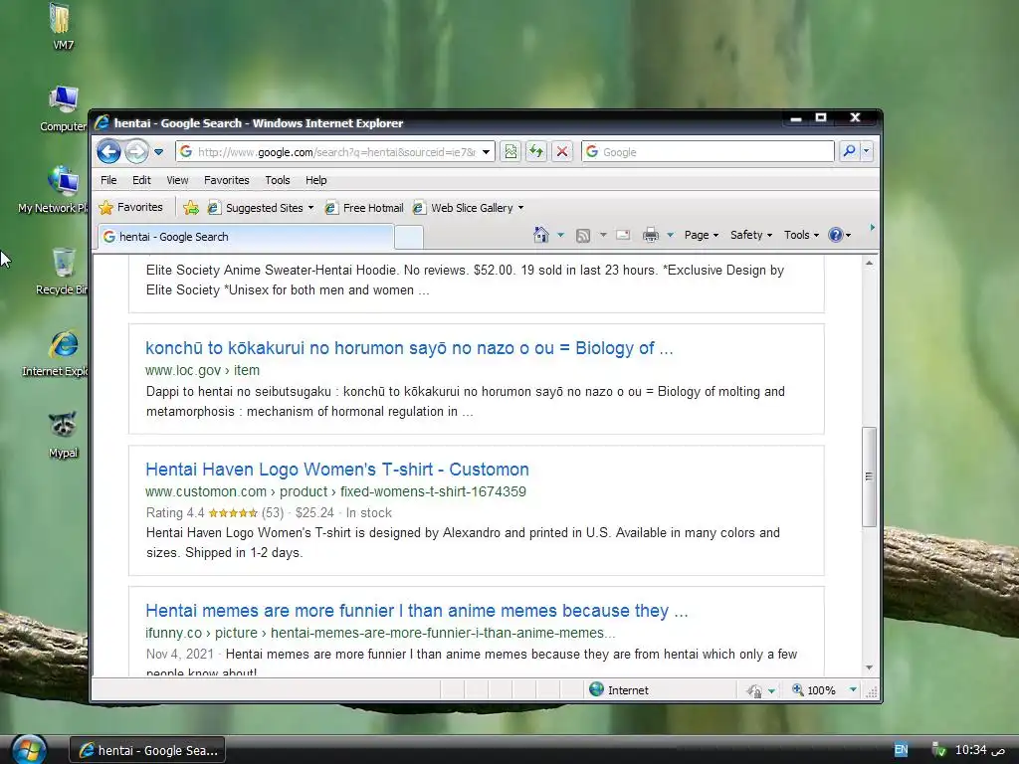1019x764 pixels.
Task: Click the magnifier Search button
Action: tap(849, 151)
